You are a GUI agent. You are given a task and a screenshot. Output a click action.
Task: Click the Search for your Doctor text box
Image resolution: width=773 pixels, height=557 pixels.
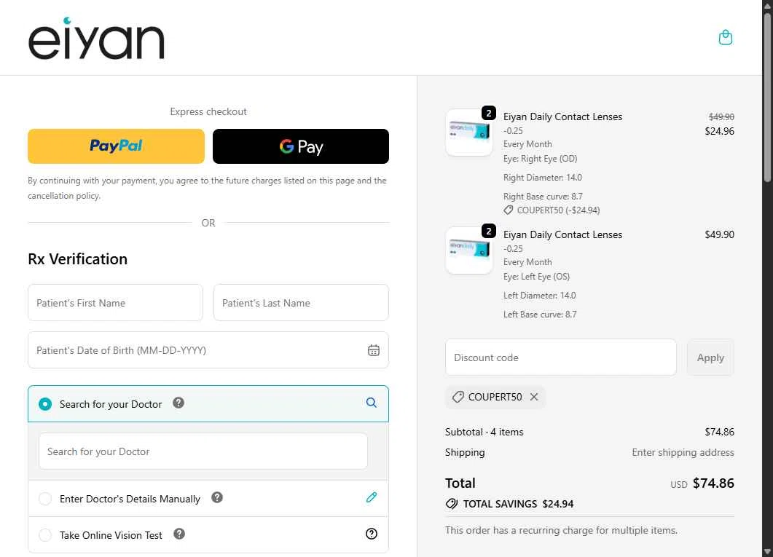(x=203, y=451)
